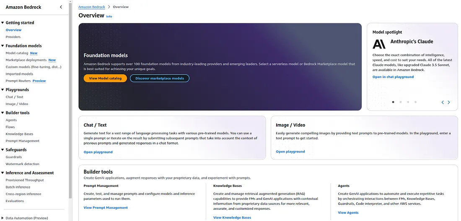Collapse the Amazon Bedrock sidebar panel

[x=61, y=7]
